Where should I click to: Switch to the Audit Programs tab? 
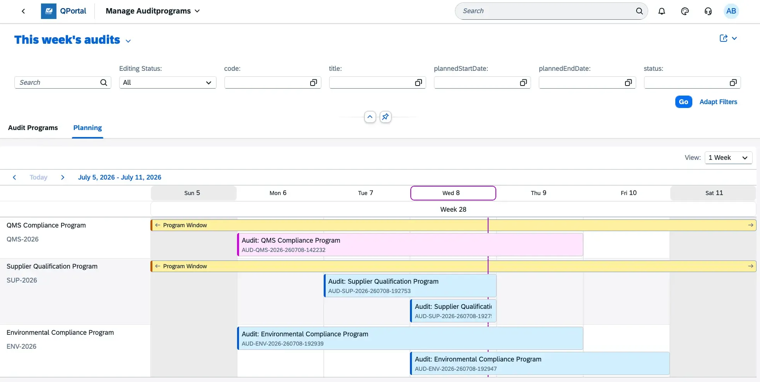click(33, 128)
